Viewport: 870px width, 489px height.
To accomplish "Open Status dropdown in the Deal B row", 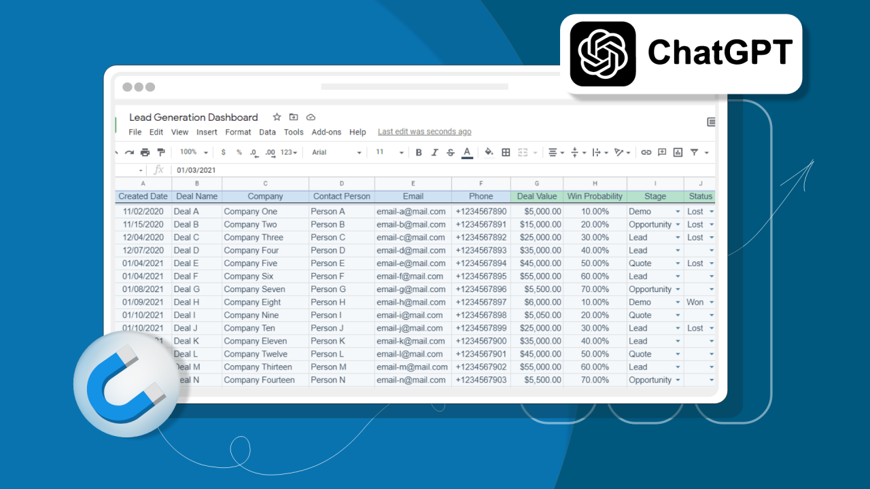I will pyautogui.click(x=712, y=225).
